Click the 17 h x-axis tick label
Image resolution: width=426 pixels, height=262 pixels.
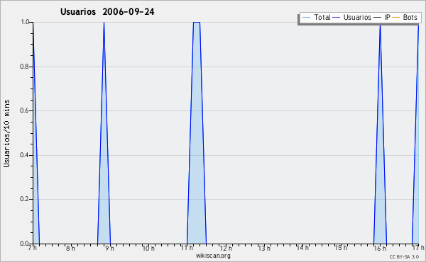[418, 248]
